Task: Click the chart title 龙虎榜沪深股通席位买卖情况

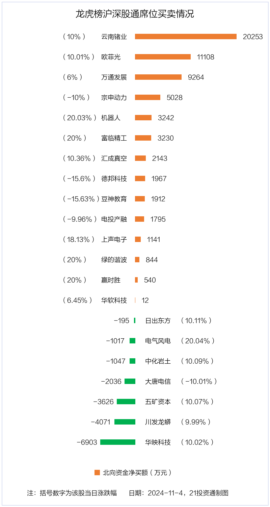Action: [135, 14]
